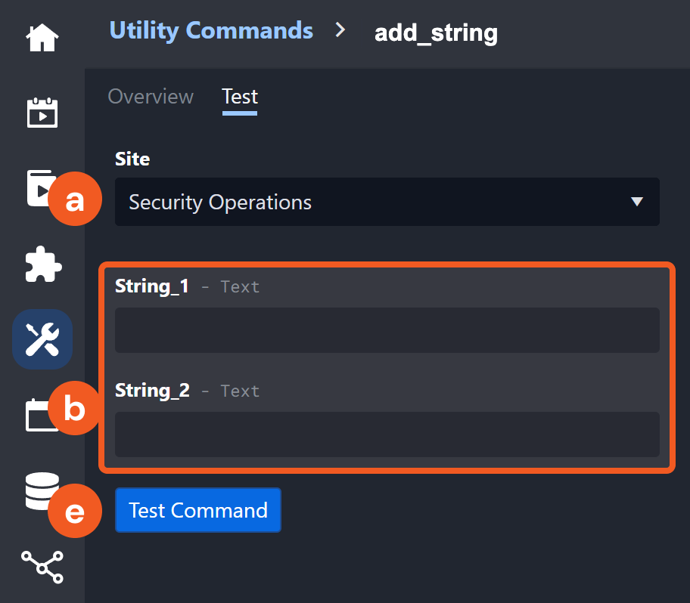Click the String_2 field label

pos(152,391)
